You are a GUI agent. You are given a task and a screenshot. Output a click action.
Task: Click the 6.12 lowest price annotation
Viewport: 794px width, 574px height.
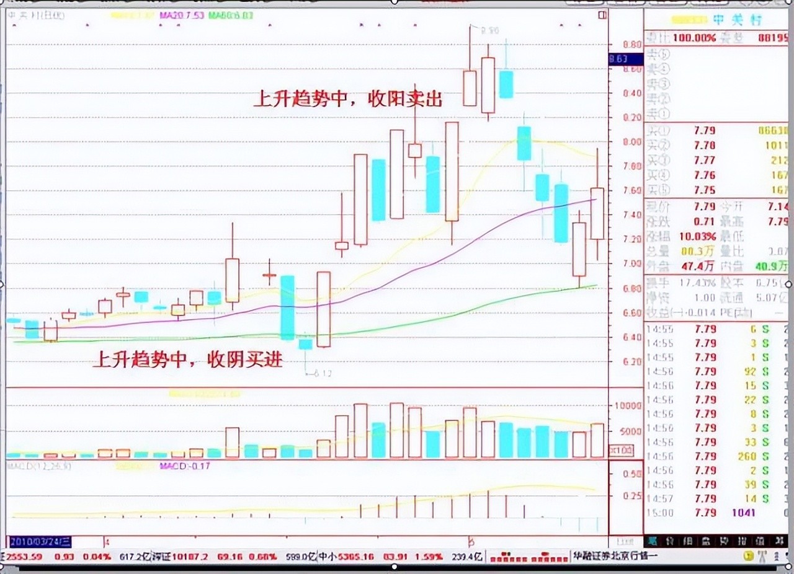pyautogui.click(x=322, y=373)
